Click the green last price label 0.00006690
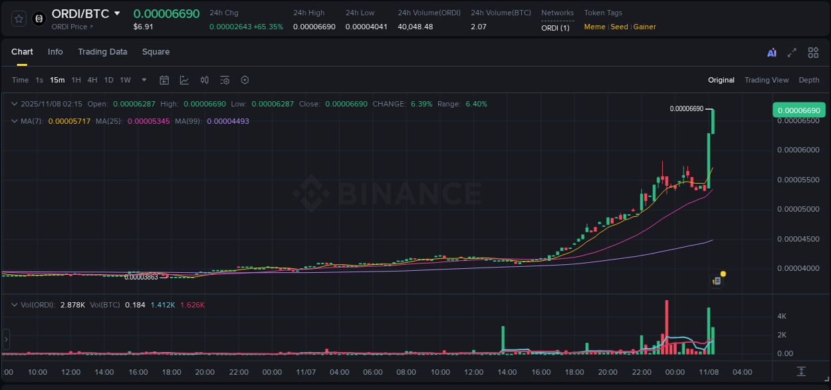Viewport: 831px width, 390px height. (800, 109)
